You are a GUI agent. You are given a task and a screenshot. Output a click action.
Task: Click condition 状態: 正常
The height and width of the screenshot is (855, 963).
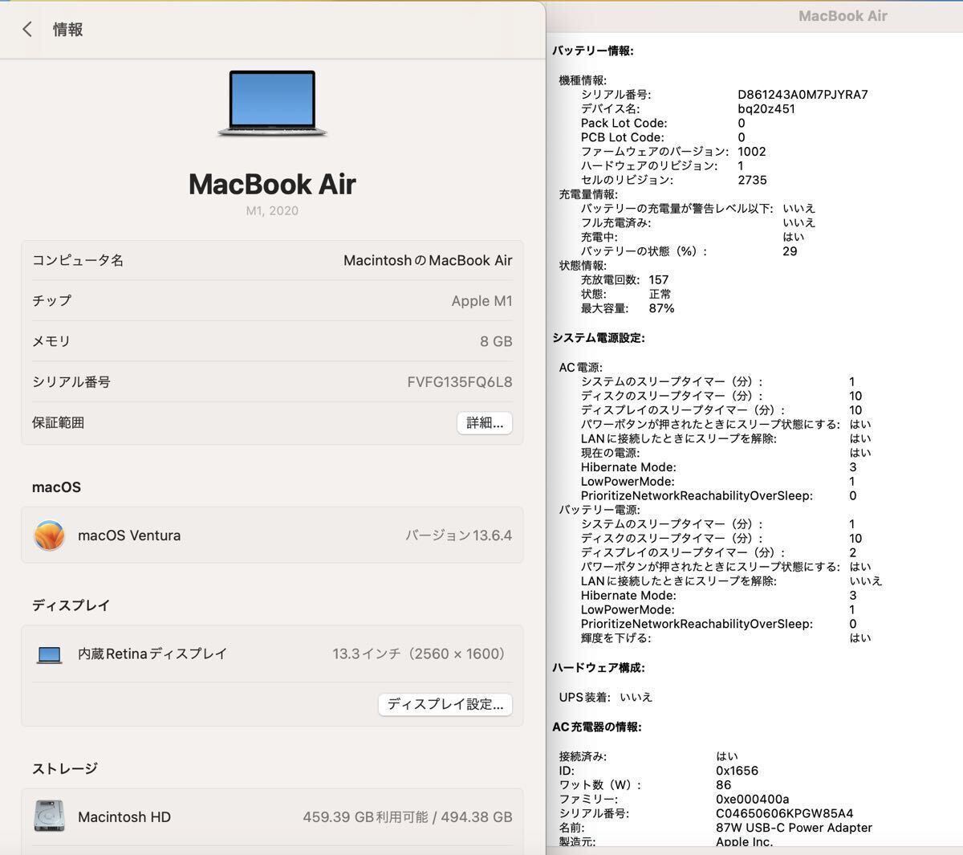[626, 295]
